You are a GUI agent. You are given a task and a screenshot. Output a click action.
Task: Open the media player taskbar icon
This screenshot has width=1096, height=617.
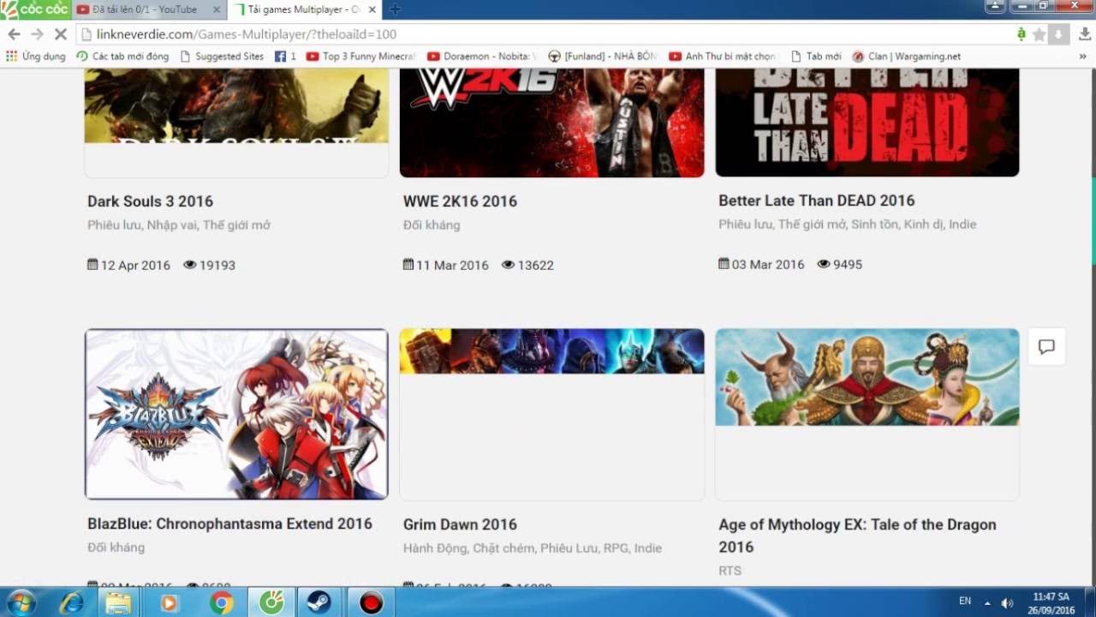coord(169,602)
